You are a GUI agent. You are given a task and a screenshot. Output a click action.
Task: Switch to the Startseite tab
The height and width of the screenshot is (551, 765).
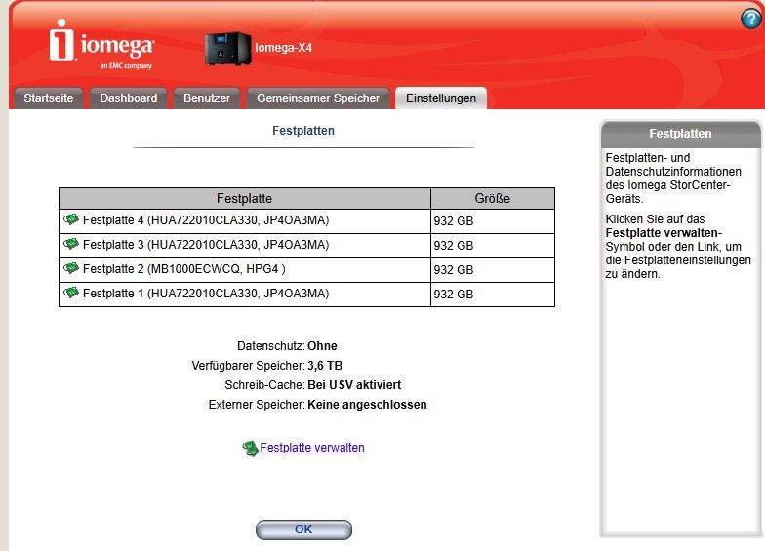(x=49, y=98)
